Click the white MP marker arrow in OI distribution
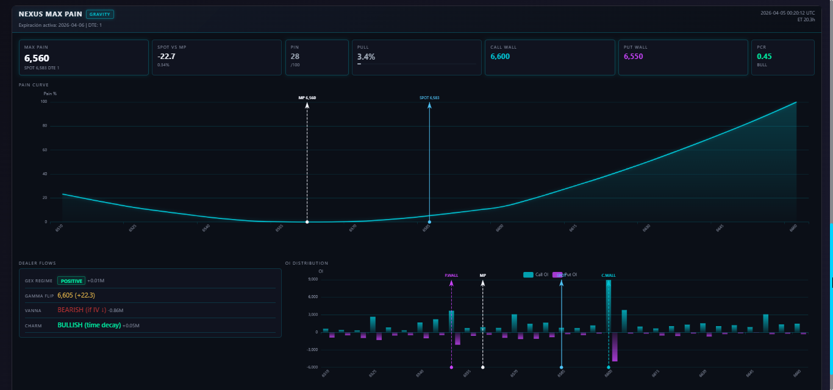 click(483, 283)
